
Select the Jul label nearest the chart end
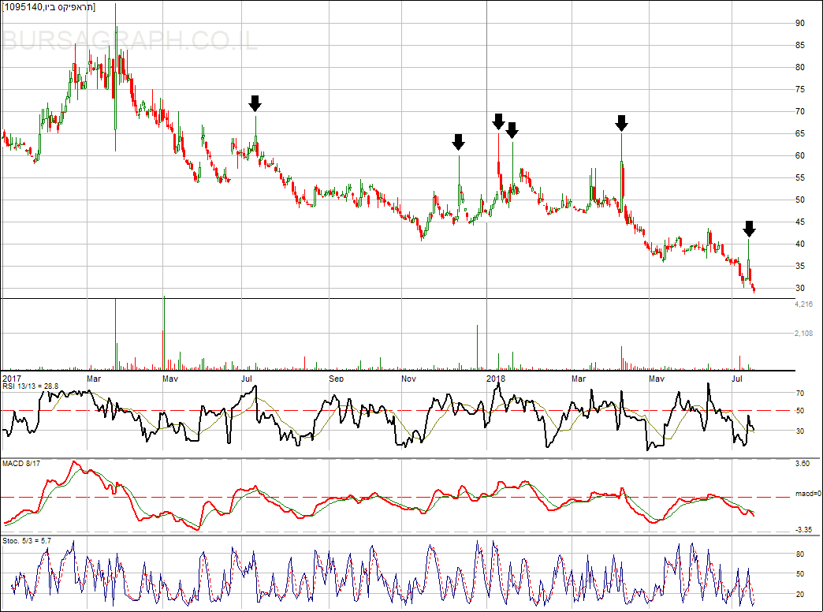point(737,379)
